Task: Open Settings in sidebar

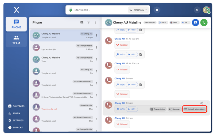Action: tap(16, 121)
